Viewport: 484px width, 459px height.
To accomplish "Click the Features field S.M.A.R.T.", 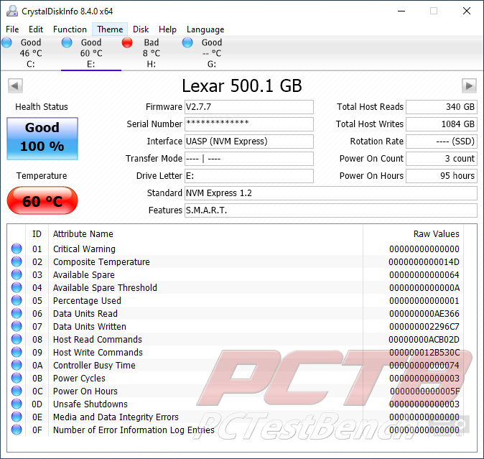I will 331,210.
